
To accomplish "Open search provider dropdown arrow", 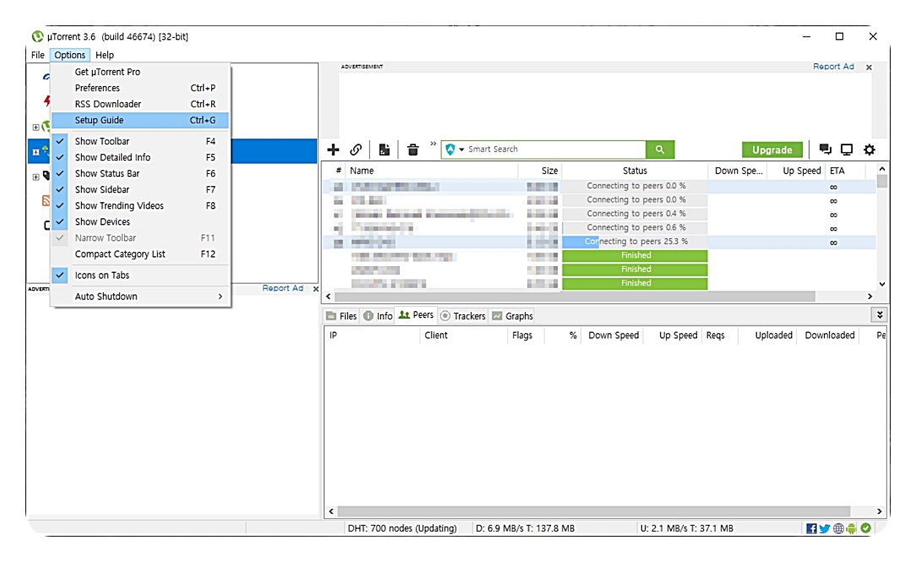I will tap(461, 150).
